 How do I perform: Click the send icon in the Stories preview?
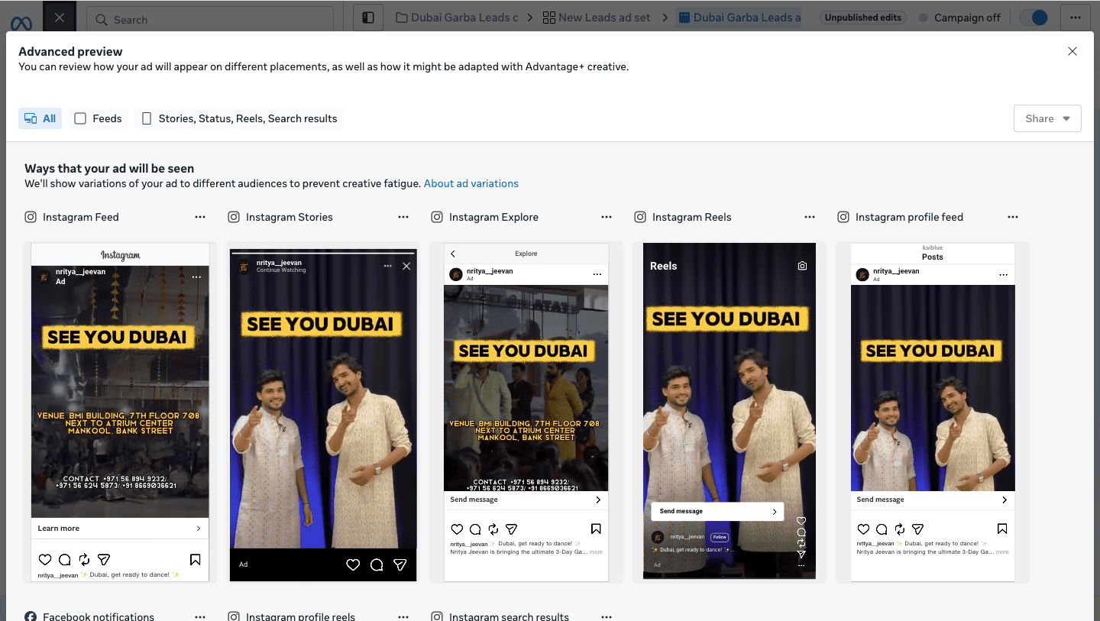(400, 564)
